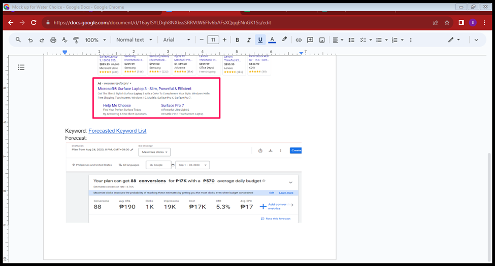Select the forecast plan screenshot image
Screen dimensions: 495x266
183,182
